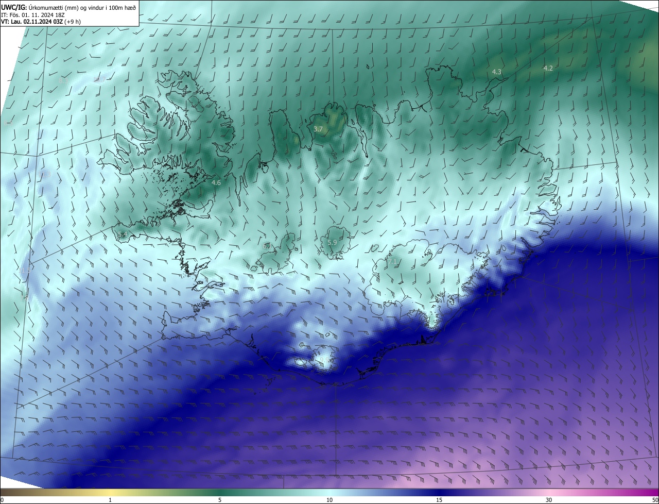Screen dimensions: 659x504
Task: Click the 10 tick on the color scale
Action: tap(329, 500)
